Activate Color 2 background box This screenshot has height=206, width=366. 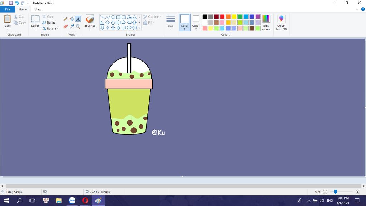196,23
